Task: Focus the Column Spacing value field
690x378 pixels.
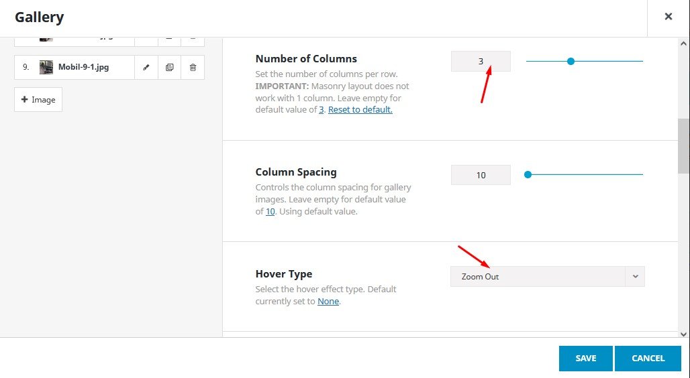Action: click(x=481, y=176)
